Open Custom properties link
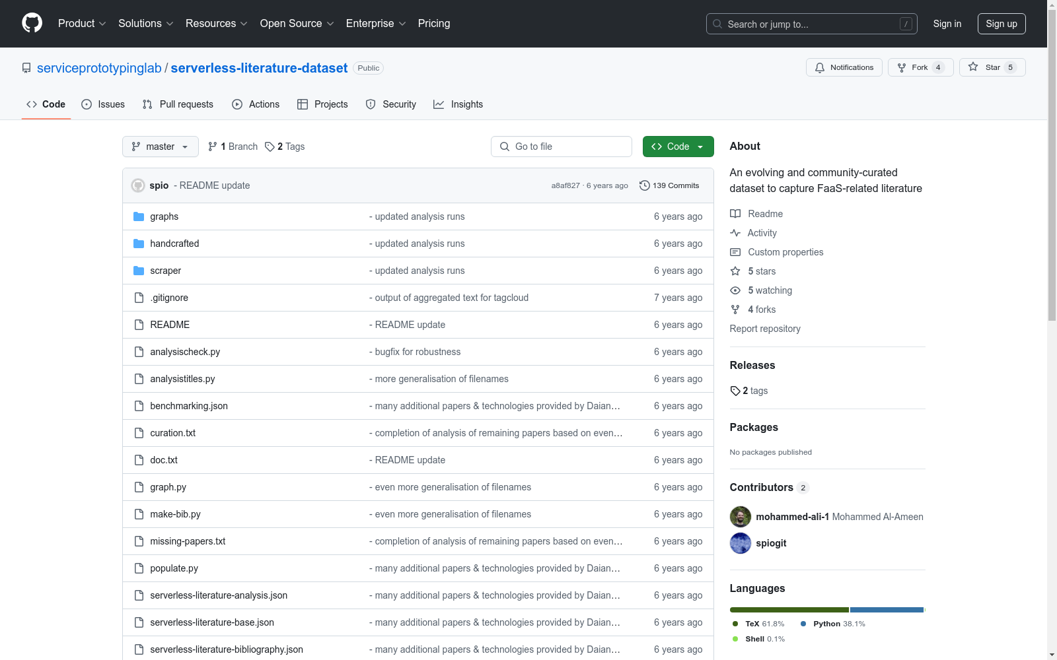The width and height of the screenshot is (1057, 660). 777,252
